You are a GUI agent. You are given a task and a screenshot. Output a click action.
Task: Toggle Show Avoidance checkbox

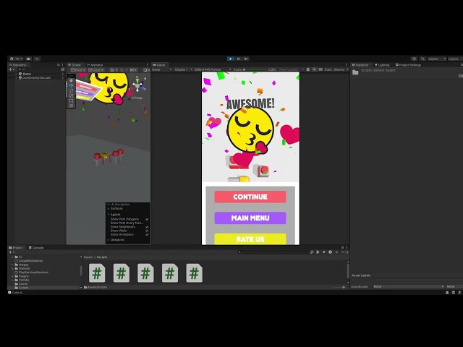click(147, 234)
